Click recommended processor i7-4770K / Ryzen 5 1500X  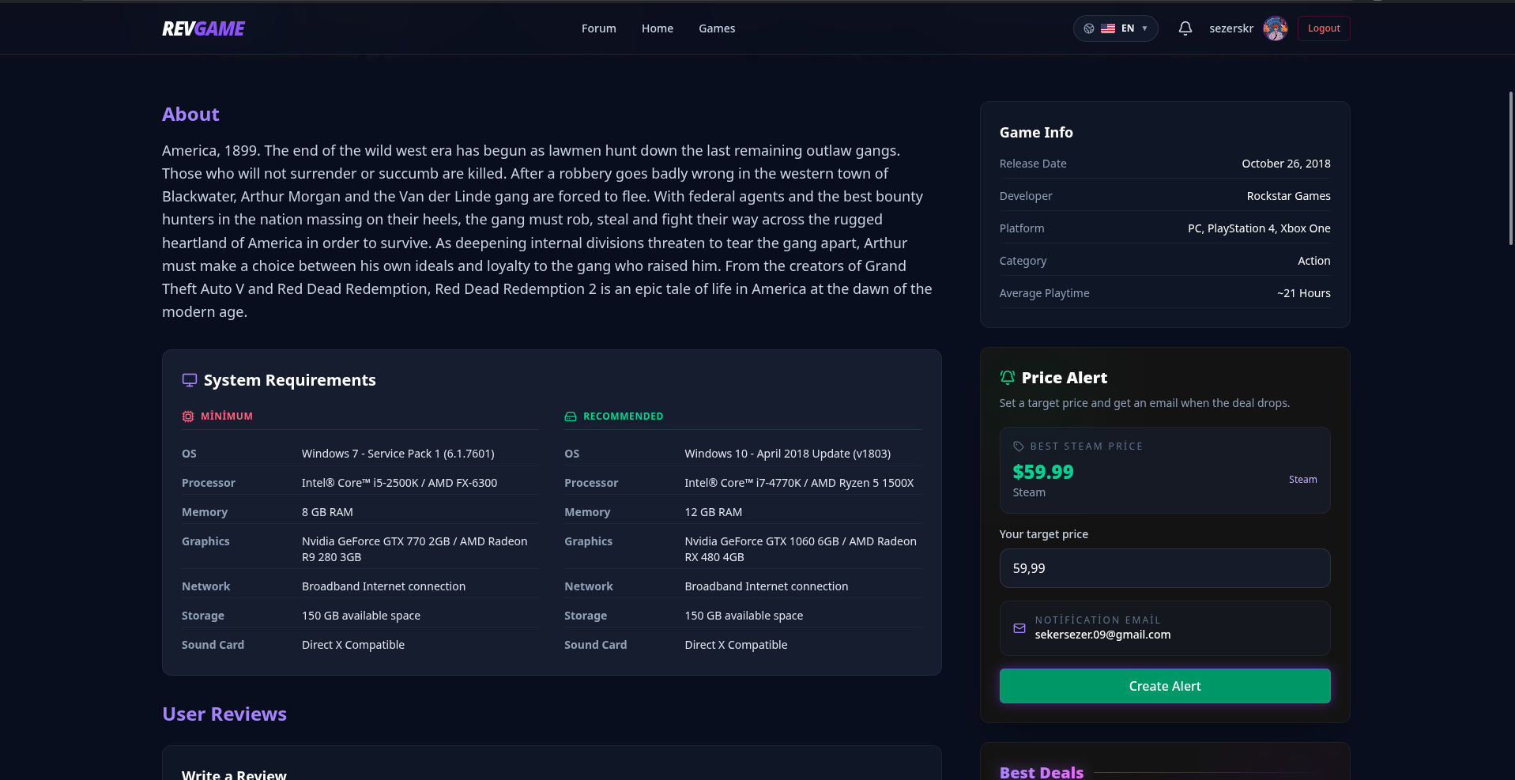pos(799,483)
